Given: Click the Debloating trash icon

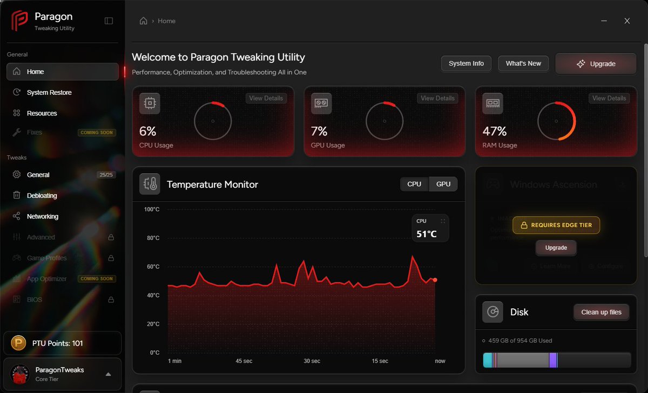Looking at the screenshot, I should point(17,196).
